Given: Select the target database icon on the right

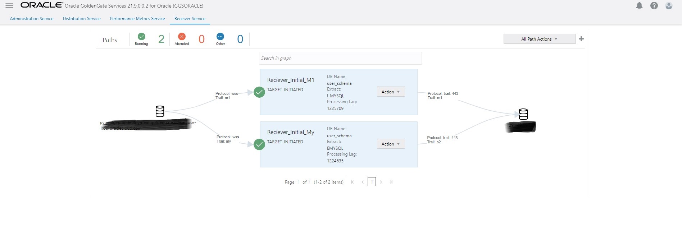Looking at the screenshot, I should pos(523,114).
